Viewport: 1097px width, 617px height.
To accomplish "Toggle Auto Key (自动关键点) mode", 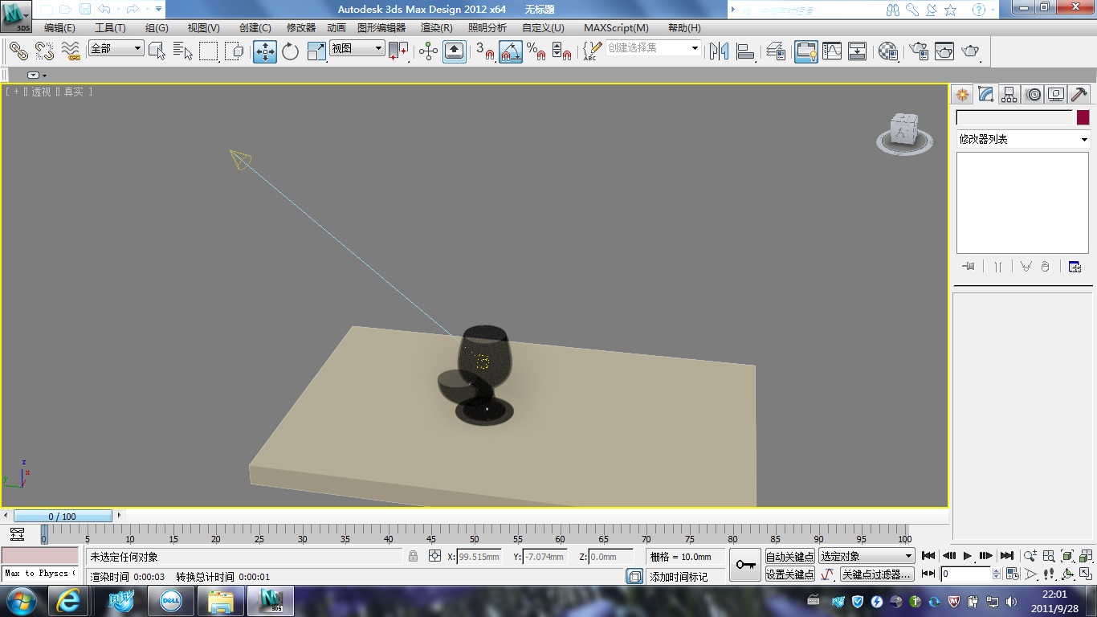I will pos(789,557).
